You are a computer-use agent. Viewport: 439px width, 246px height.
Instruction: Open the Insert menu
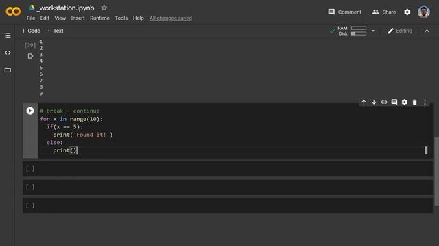78,18
